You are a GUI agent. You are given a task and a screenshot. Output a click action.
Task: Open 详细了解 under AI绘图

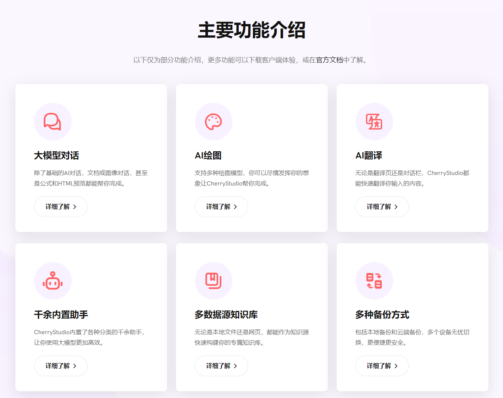pyautogui.click(x=221, y=207)
